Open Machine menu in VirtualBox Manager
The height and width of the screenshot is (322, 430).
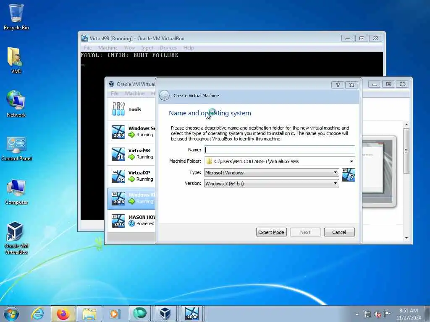(x=135, y=93)
